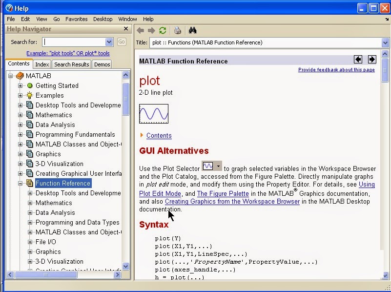Click the page-back arrow above the reference page

click(358, 59)
